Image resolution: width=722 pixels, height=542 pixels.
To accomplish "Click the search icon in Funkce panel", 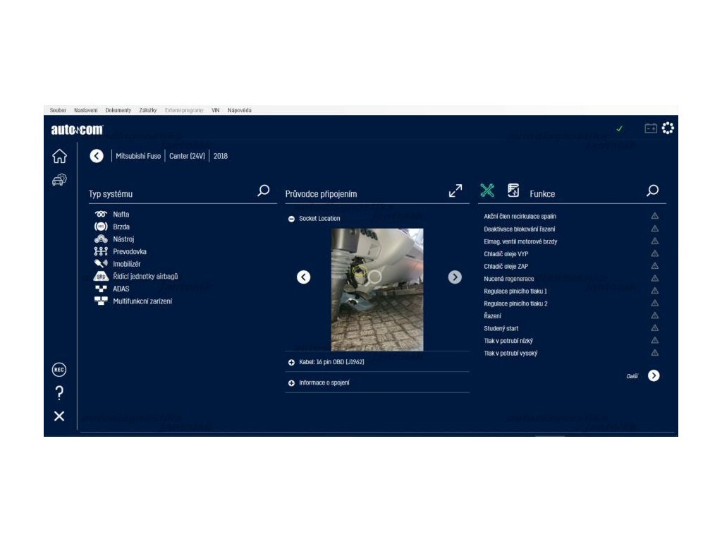I will 653,191.
